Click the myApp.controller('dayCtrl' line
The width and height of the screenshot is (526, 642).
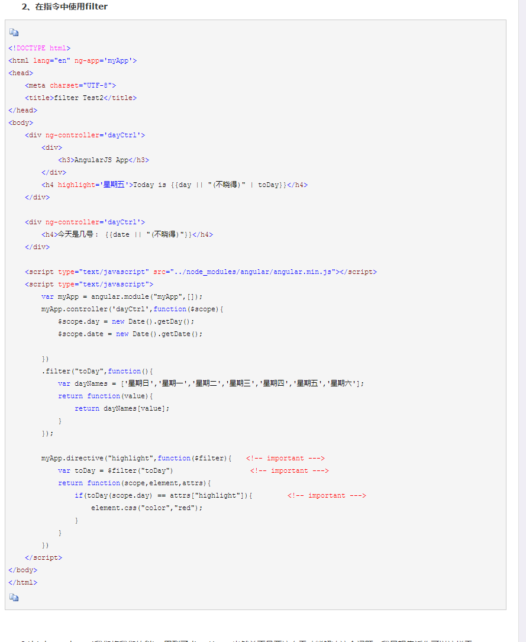(x=132, y=309)
